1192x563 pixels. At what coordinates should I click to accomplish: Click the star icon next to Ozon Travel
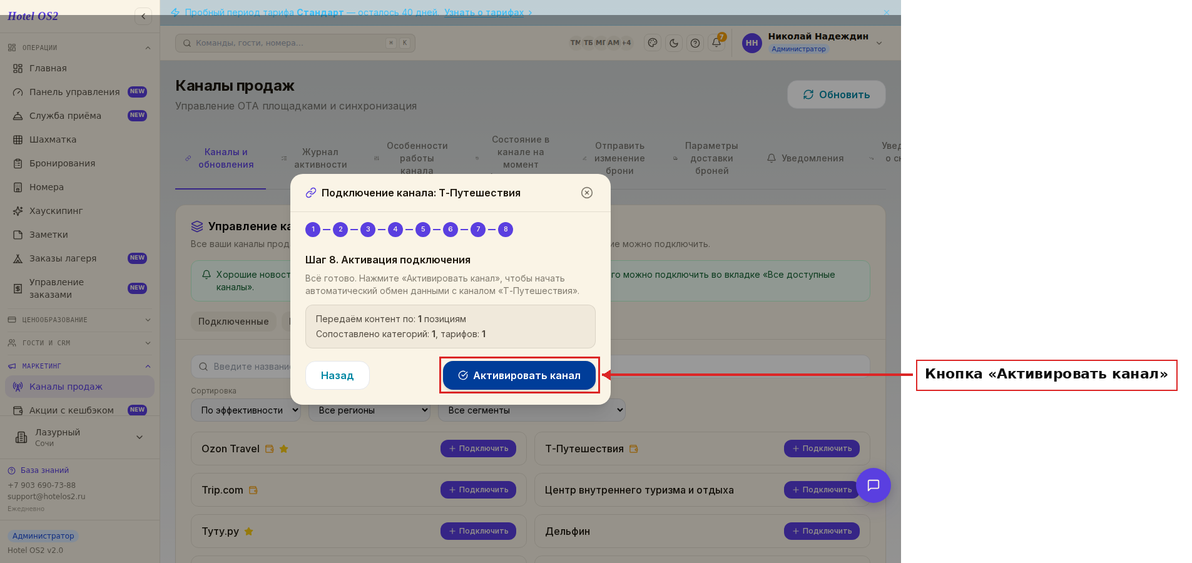pyautogui.click(x=284, y=449)
